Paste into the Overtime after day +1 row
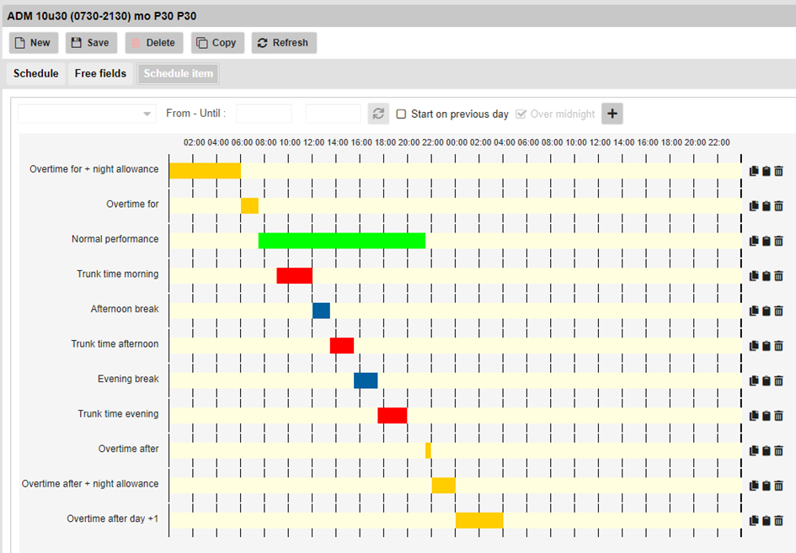Viewport: 796px width, 553px height. click(767, 521)
